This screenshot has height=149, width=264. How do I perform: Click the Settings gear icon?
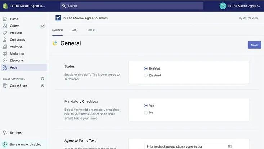tap(5, 133)
